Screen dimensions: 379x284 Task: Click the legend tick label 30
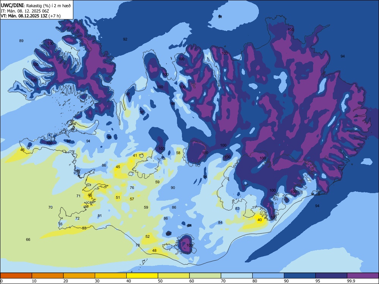97,281
